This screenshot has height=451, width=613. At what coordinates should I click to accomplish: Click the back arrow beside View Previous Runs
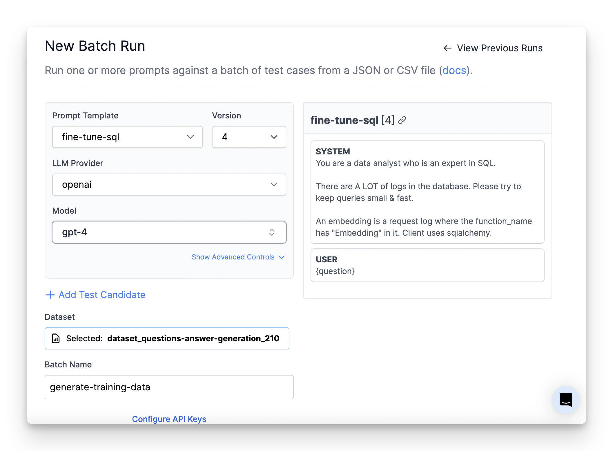point(447,48)
